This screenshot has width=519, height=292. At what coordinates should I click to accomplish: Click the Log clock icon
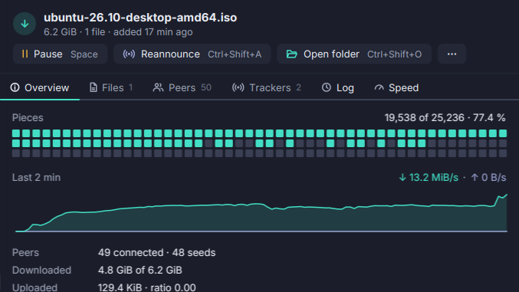[327, 87]
